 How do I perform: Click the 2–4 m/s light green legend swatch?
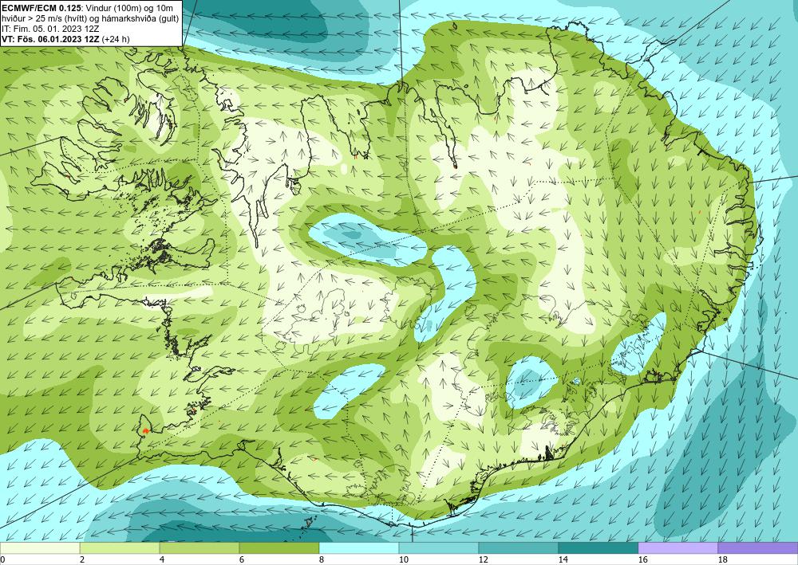(120, 548)
